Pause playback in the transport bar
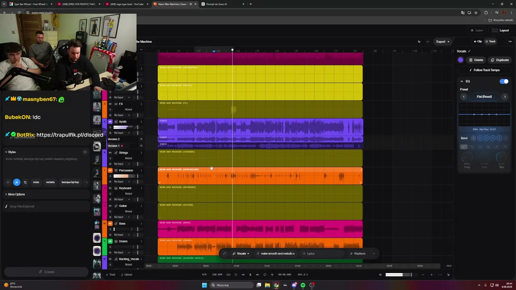 tap(250, 275)
